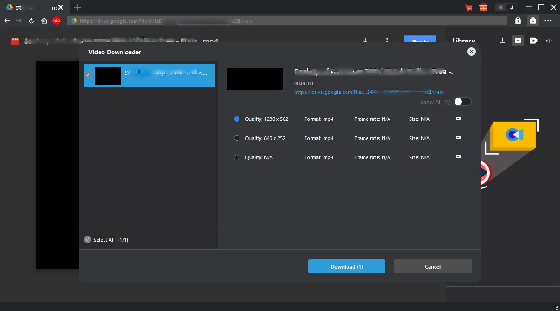The height and width of the screenshot is (311, 560).
Task: Open the three-dot more menu at top right
Action: 548,21
